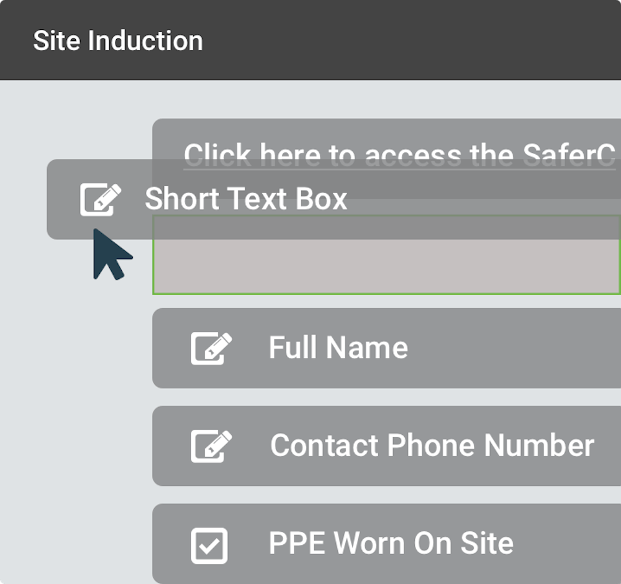Click the Short Text Box pencil icon
621x584 pixels.
tap(101, 199)
